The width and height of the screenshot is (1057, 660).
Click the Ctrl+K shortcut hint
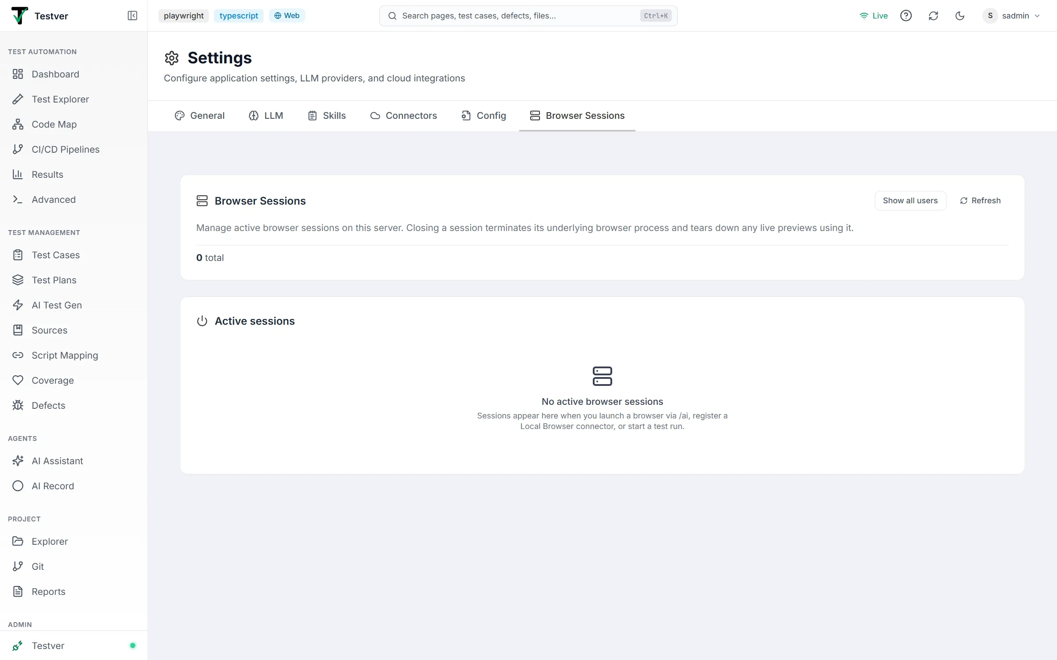656,16
